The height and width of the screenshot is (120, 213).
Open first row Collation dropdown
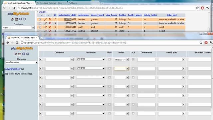coord(59,60)
